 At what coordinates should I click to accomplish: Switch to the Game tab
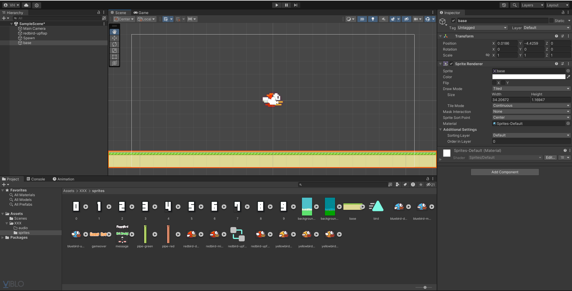pyautogui.click(x=141, y=12)
